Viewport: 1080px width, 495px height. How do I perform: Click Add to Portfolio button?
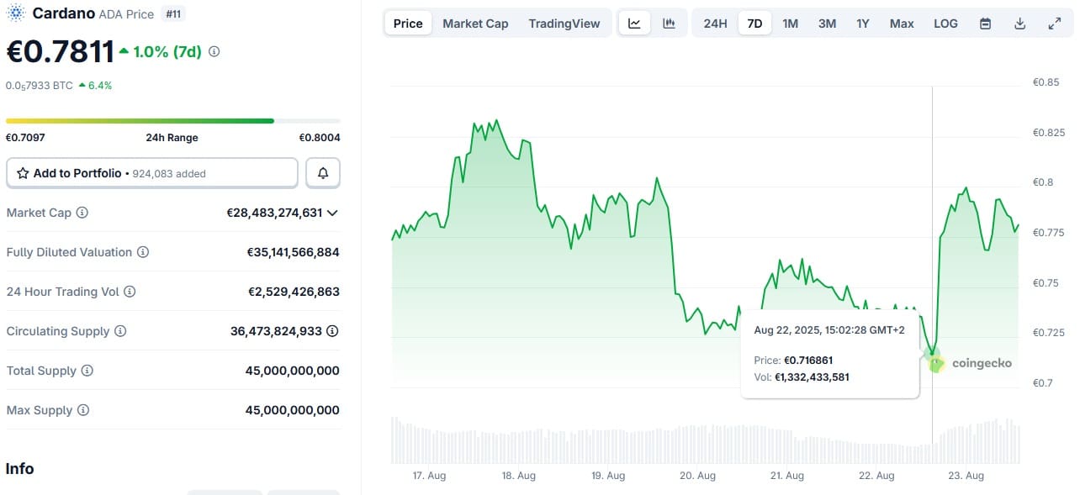click(152, 173)
